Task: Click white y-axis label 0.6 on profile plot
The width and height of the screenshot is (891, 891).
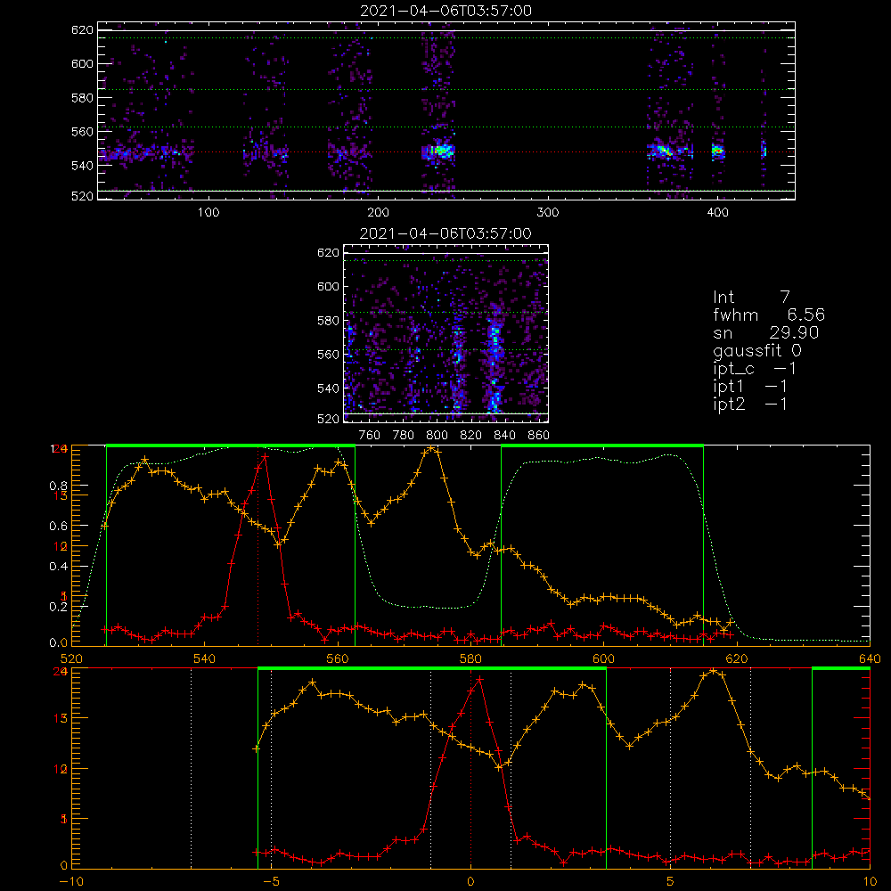Action: click(x=59, y=527)
